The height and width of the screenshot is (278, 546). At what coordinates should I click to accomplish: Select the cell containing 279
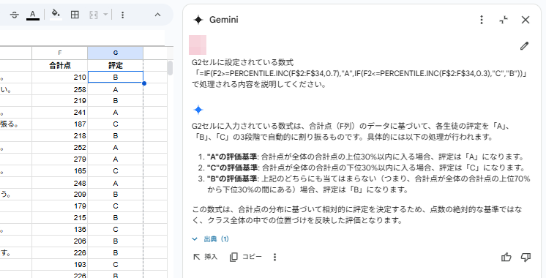pyautogui.click(x=60, y=159)
